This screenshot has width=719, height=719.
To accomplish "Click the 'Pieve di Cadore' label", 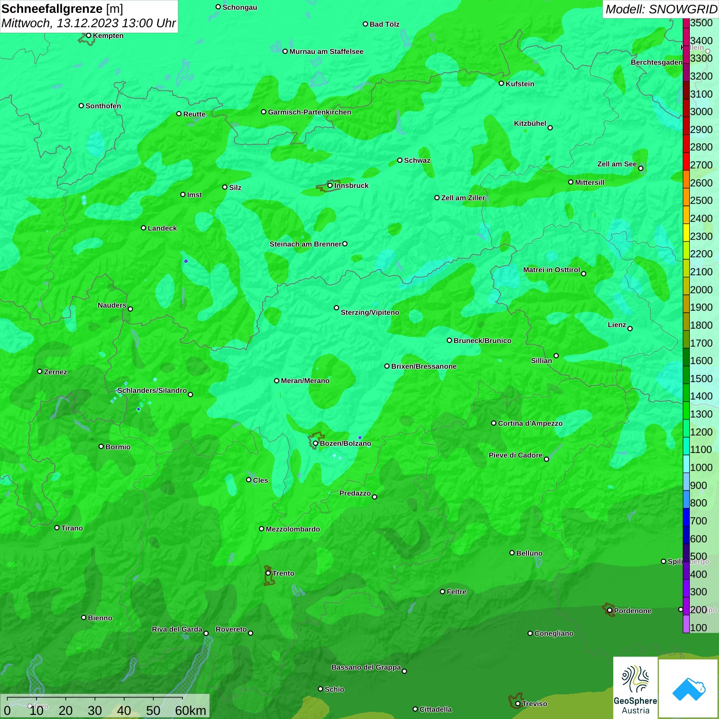I will click(516, 455).
